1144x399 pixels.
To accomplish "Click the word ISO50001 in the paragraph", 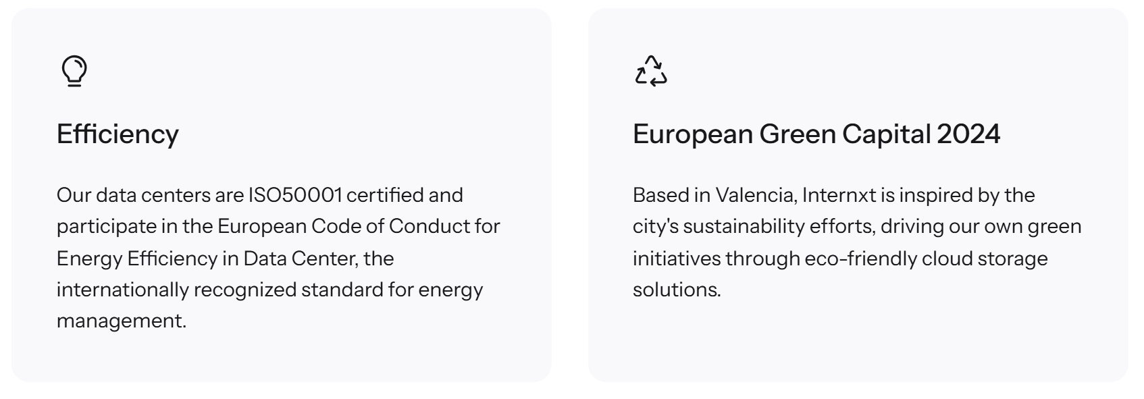I will point(295,195).
